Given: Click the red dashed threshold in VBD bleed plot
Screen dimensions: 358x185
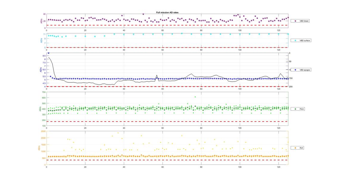Looking at the screenshot, I should click(167, 25).
